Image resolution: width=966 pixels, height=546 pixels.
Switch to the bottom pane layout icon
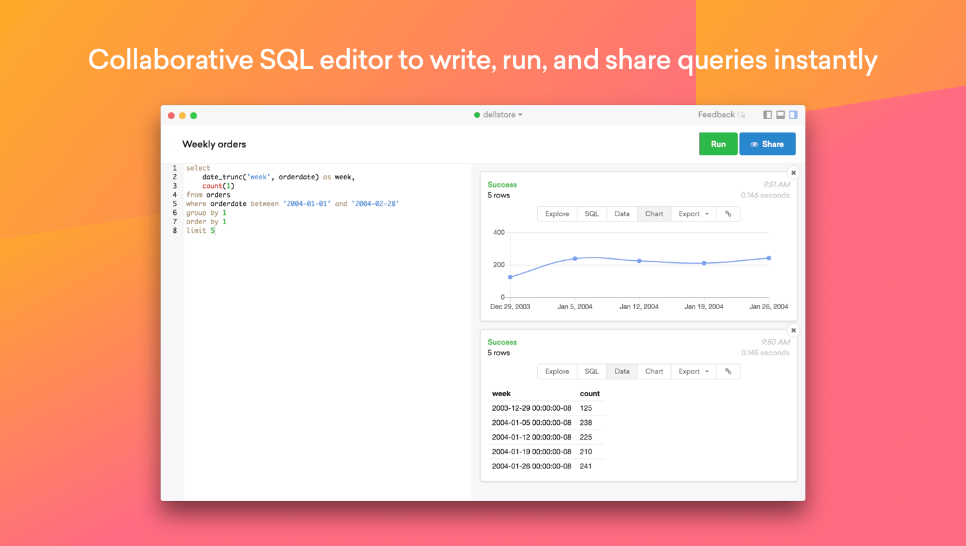click(781, 115)
